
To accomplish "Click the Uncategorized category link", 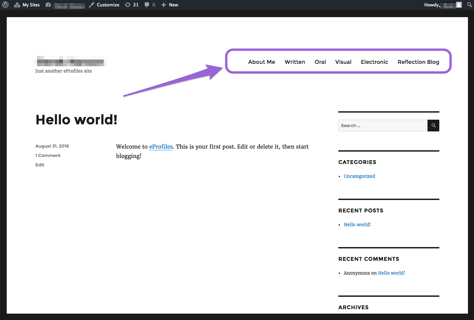I will (359, 176).
